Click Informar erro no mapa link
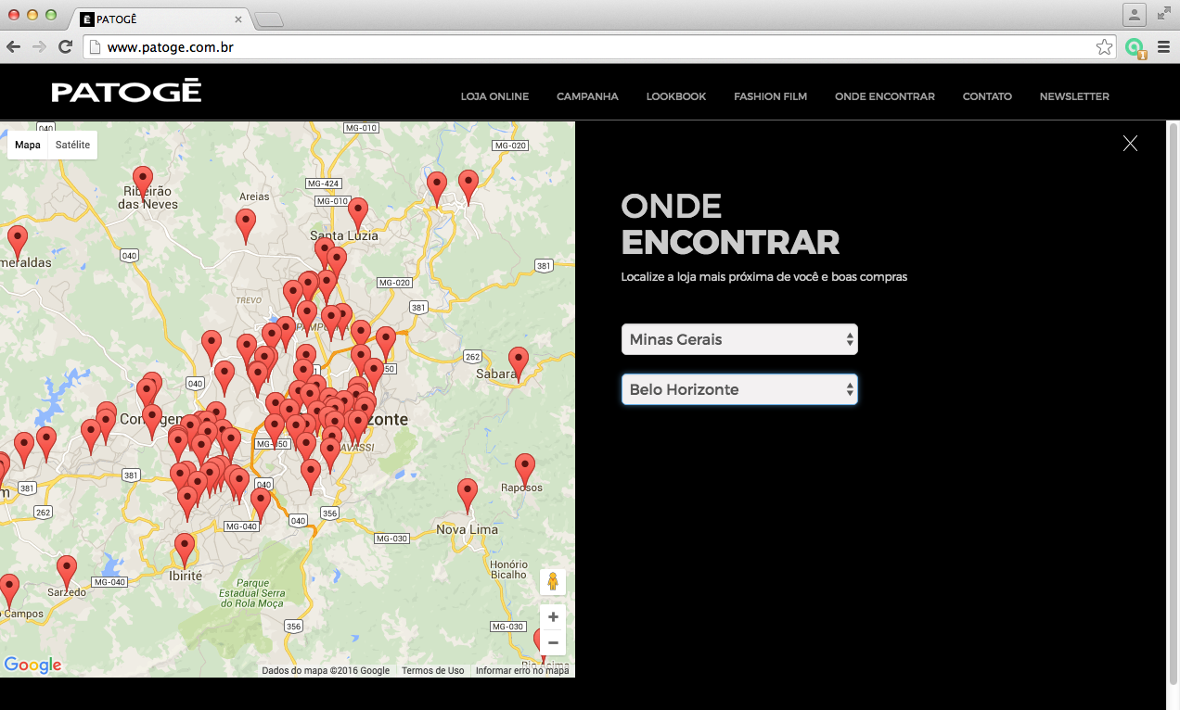Viewport: 1180px width, 710px height. [522, 671]
